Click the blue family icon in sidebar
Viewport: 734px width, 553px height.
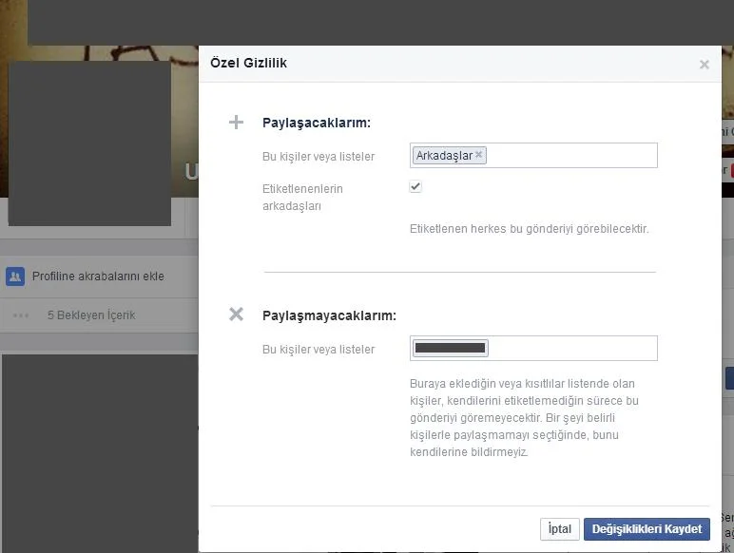pos(15,276)
